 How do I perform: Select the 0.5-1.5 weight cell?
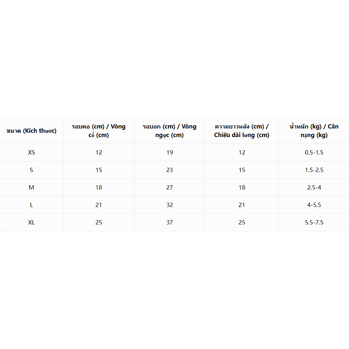pos(314,152)
